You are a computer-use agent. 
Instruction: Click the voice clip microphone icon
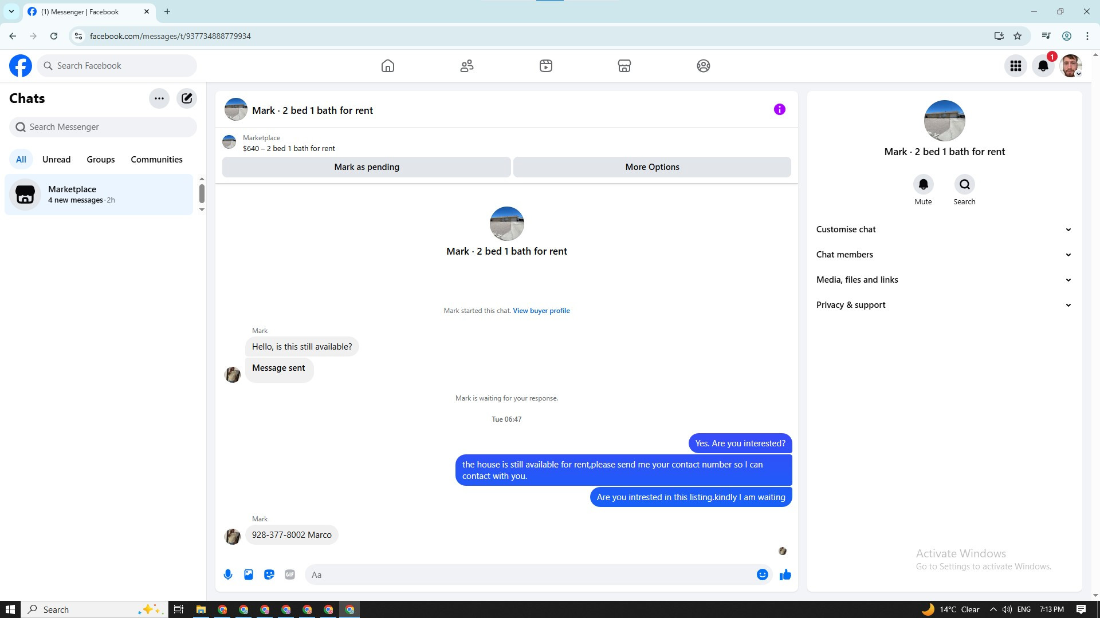228,575
